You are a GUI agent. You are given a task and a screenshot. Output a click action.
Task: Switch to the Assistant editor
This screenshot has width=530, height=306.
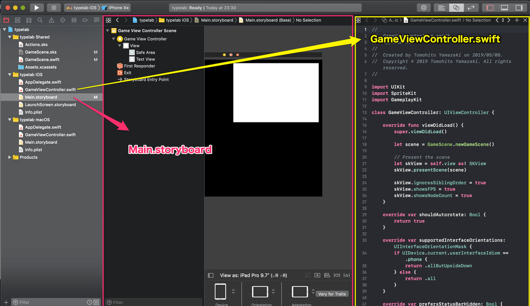click(456, 7)
